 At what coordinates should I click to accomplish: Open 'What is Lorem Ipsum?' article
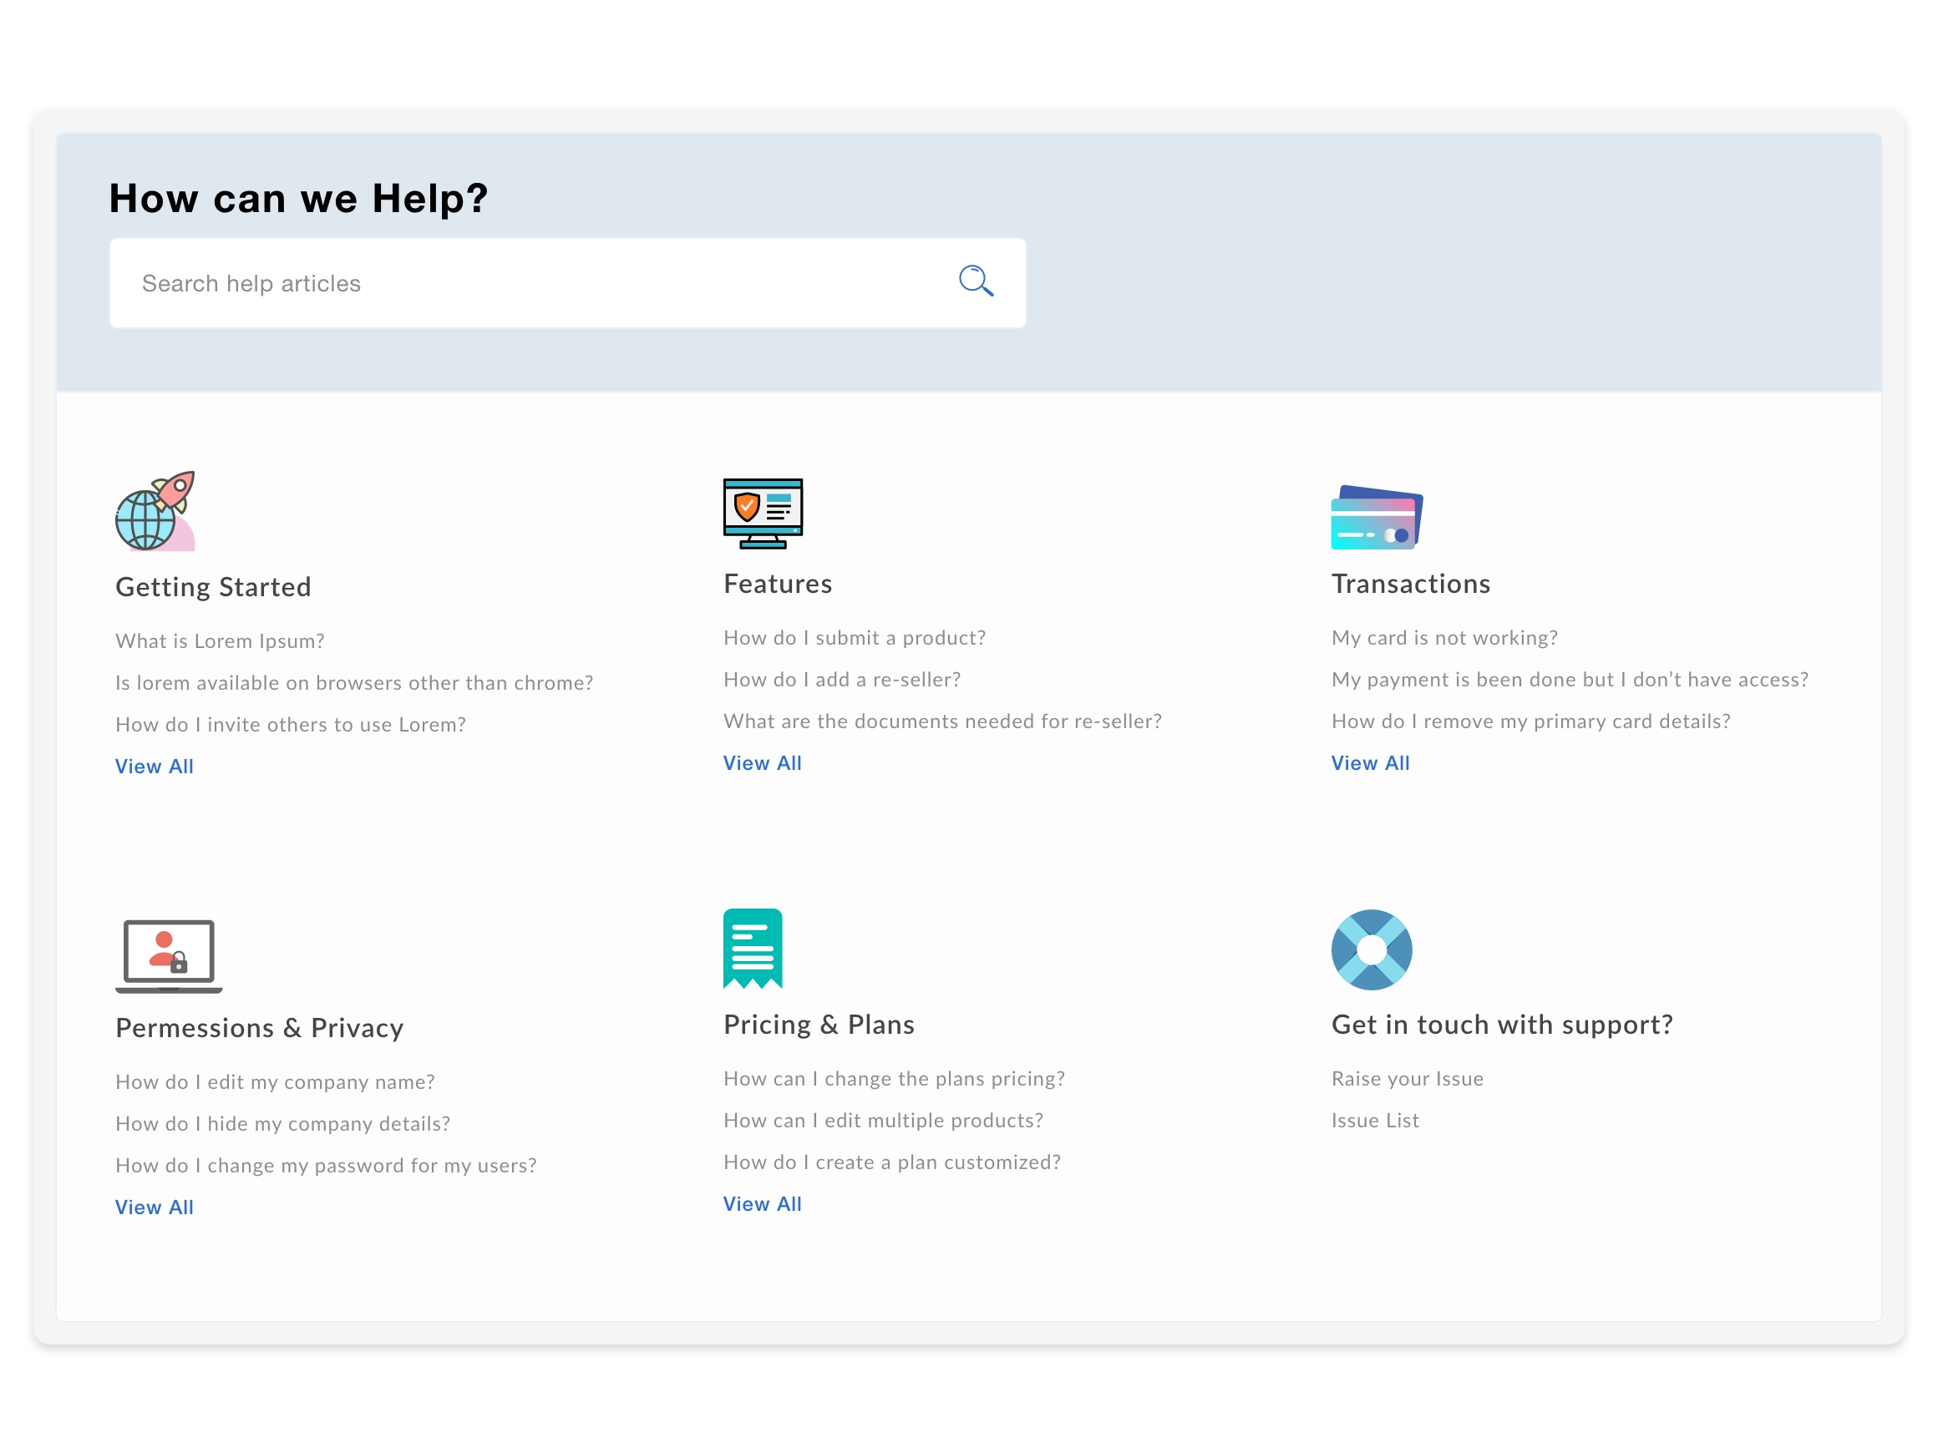(220, 641)
